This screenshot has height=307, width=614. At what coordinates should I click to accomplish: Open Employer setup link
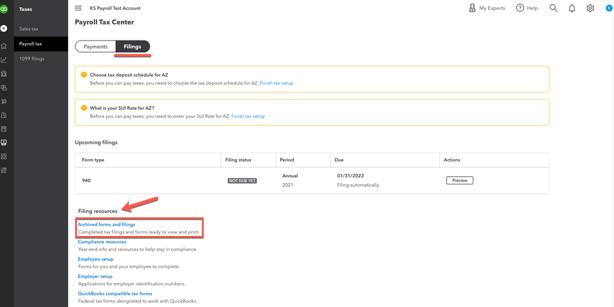(x=95, y=276)
